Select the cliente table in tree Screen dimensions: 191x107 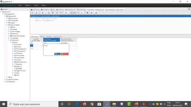pyautogui.click(x=20, y=69)
